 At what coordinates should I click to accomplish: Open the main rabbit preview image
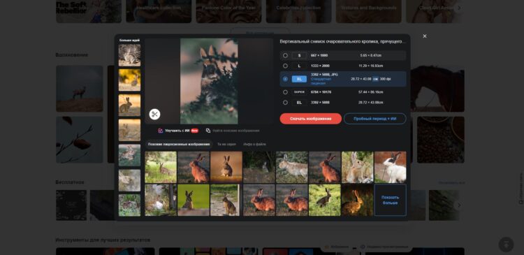tap(209, 81)
